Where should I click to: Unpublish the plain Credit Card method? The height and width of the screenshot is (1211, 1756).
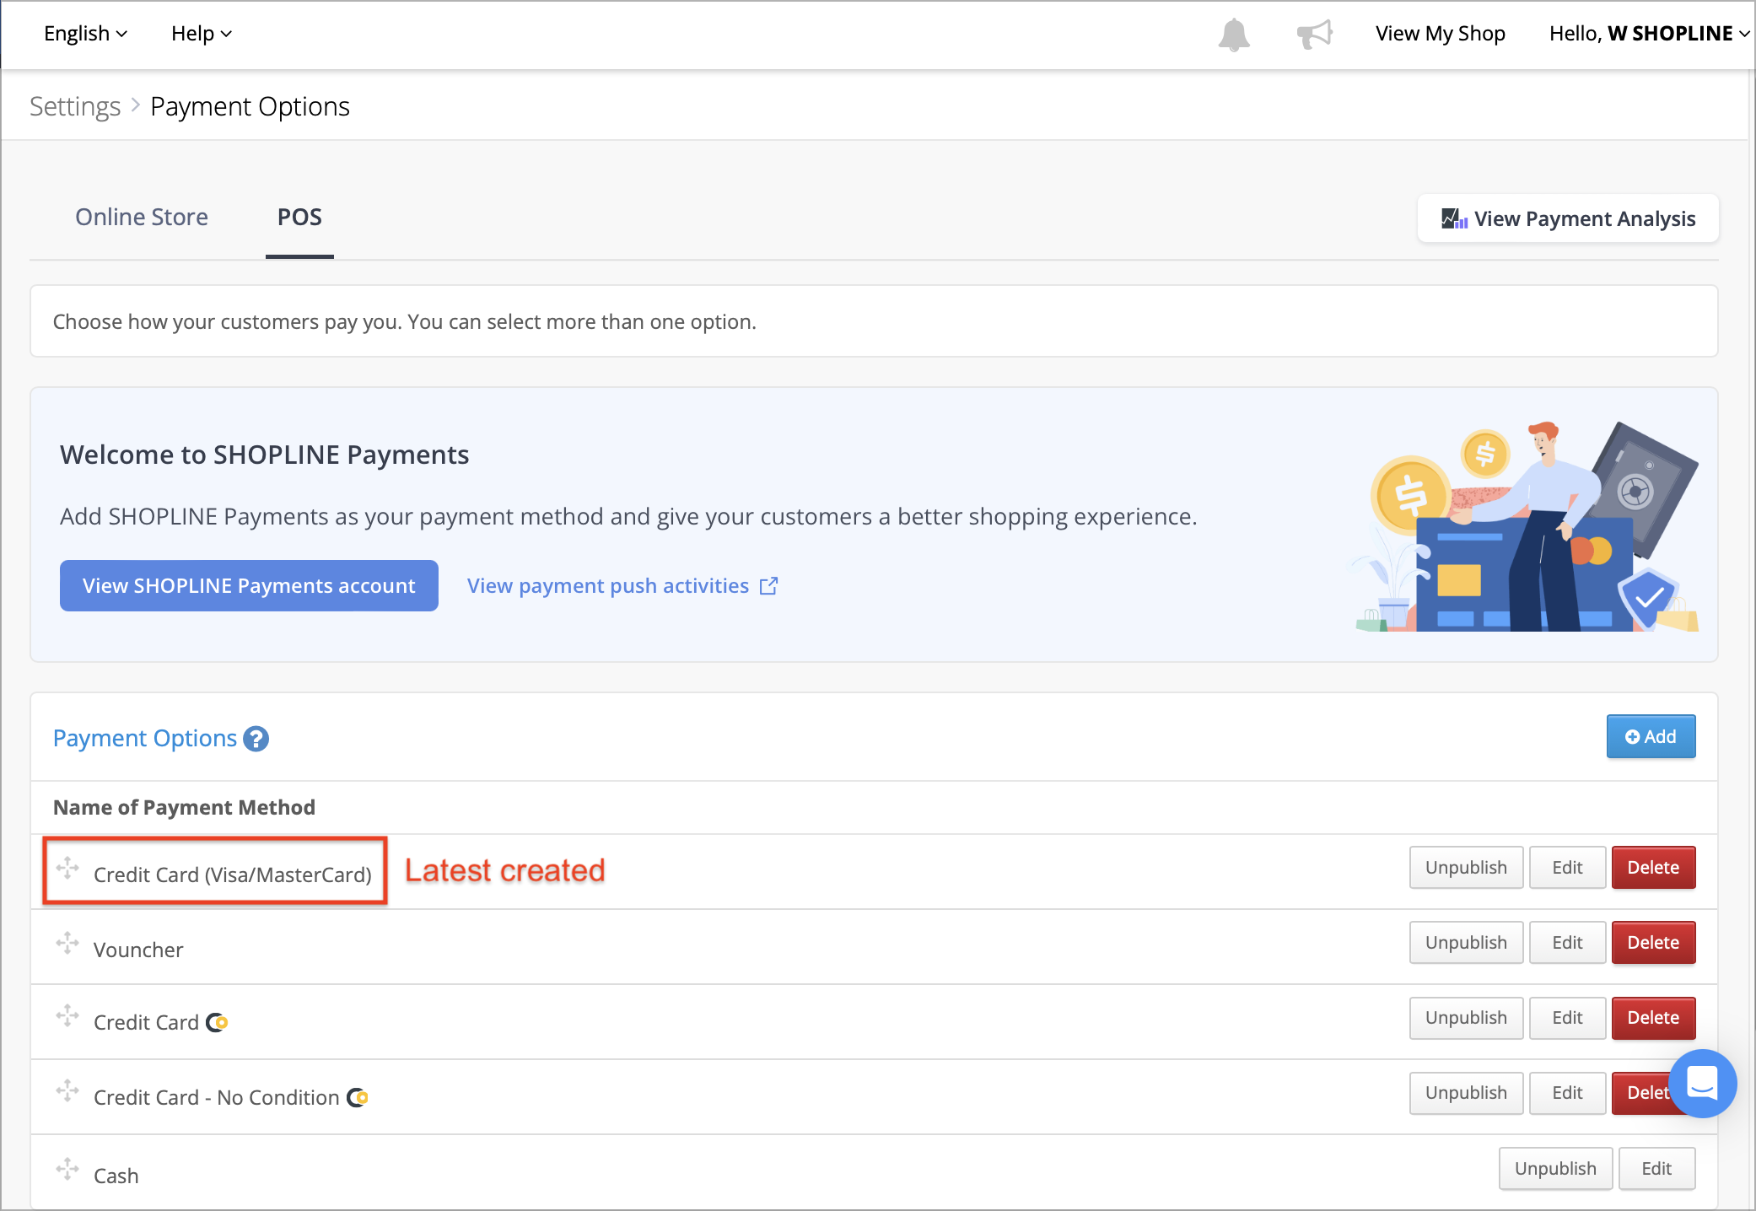[1466, 1018]
